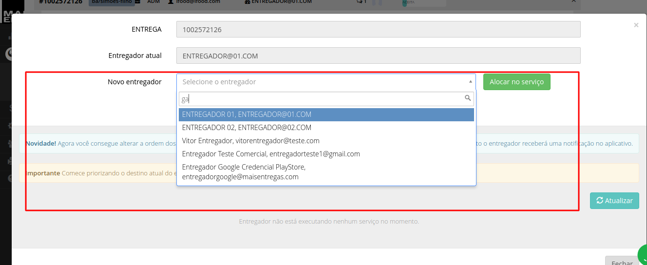Click the refresh icon in Atualizar

tap(600, 201)
